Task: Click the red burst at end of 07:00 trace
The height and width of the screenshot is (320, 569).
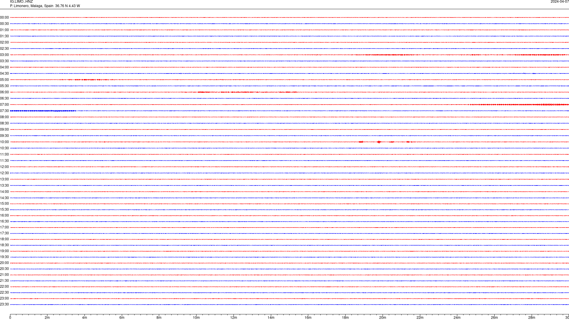Action: point(518,105)
